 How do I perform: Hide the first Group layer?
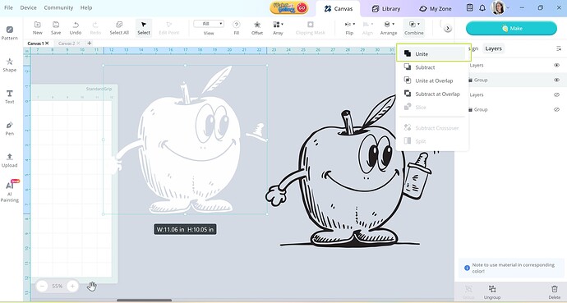[x=556, y=80]
